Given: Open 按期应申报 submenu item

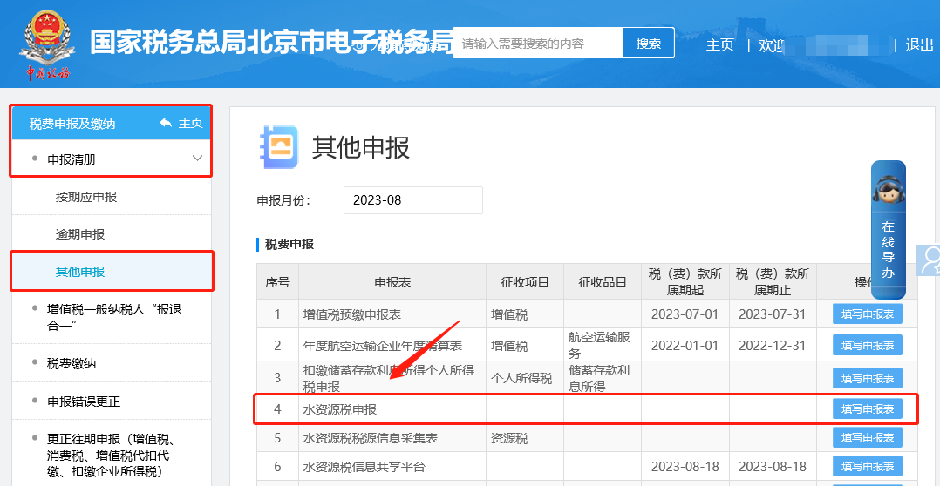Looking at the screenshot, I should click(86, 197).
